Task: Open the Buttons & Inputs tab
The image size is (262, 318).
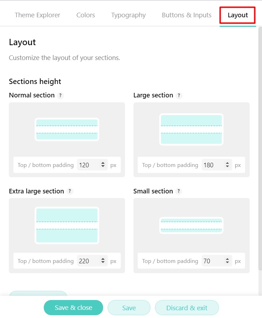Action: point(186,15)
